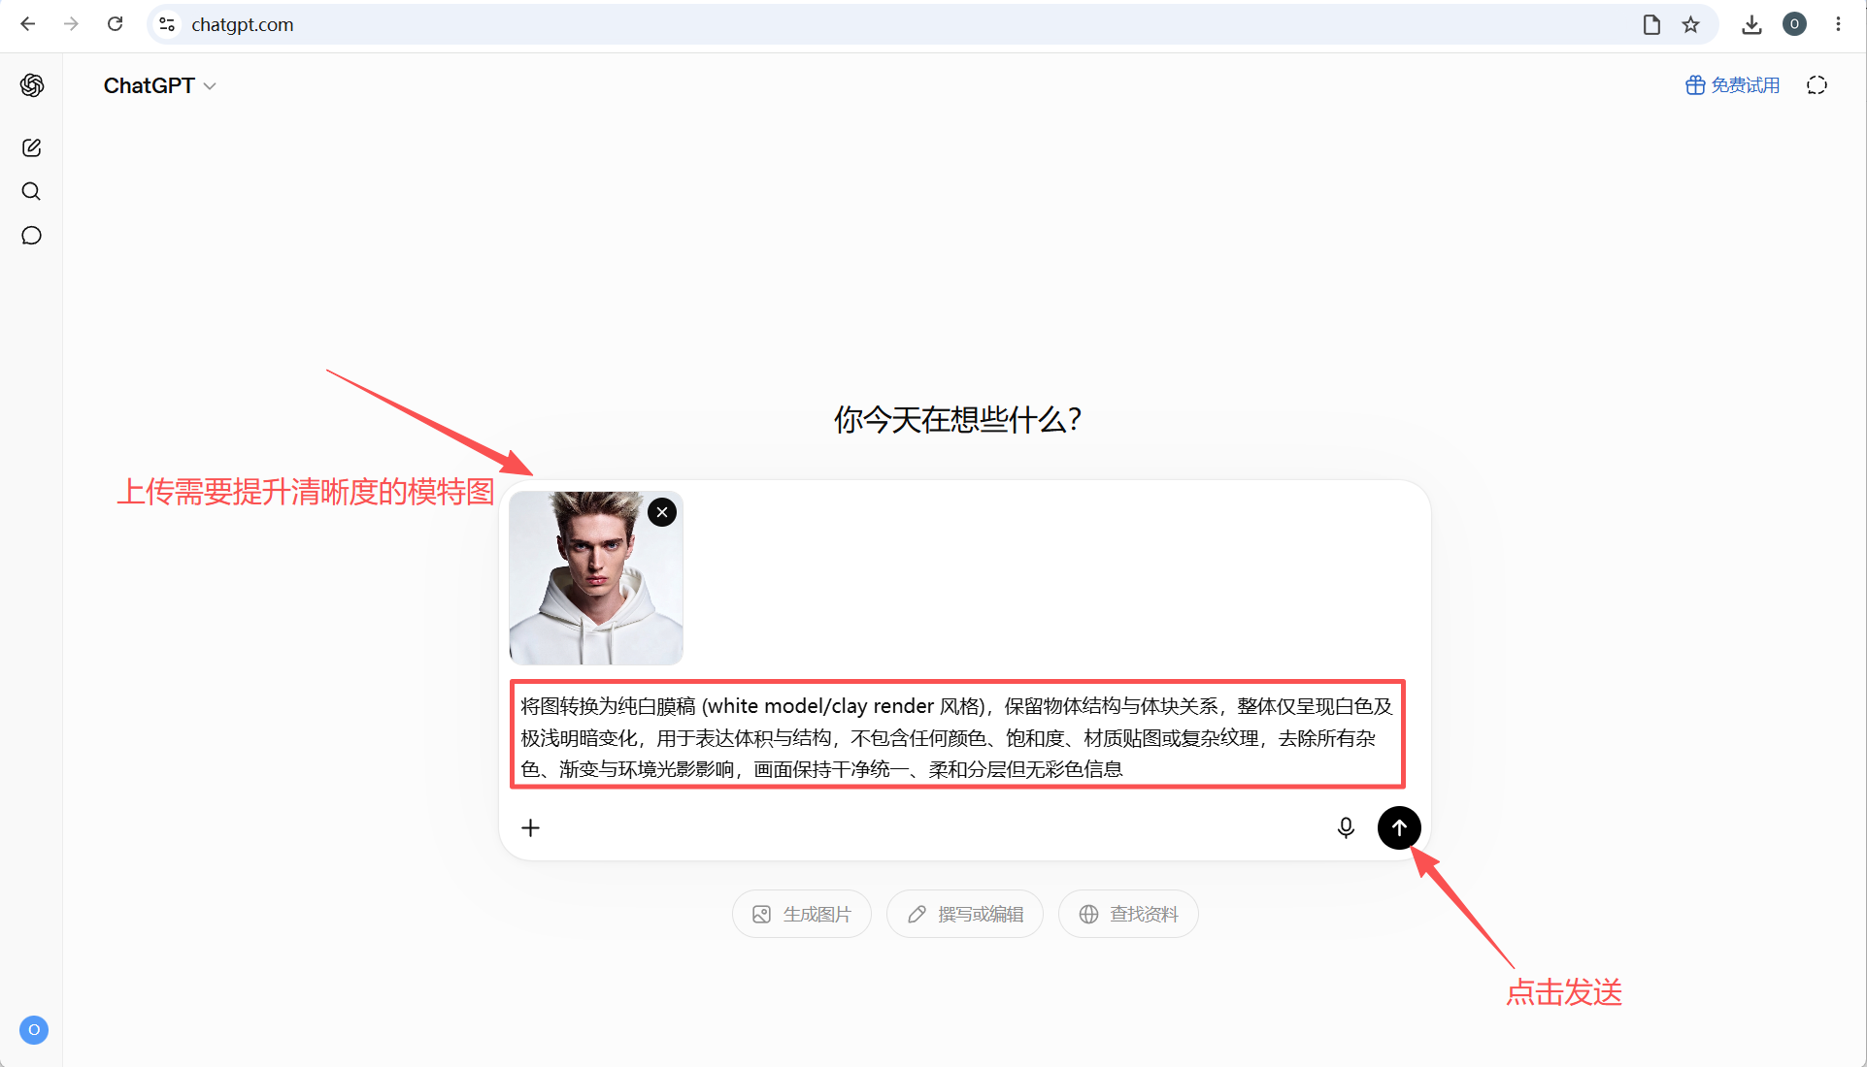Click the browser back arrow
The width and height of the screenshot is (1867, 1067).
click(x=28, y=24)
